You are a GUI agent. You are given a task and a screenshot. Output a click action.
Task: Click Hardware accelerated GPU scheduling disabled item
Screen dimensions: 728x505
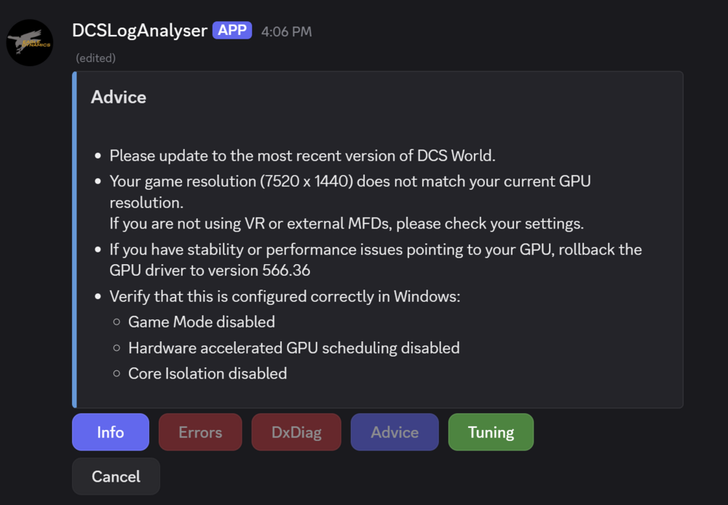pyautogui.click(x=293, y=348)
